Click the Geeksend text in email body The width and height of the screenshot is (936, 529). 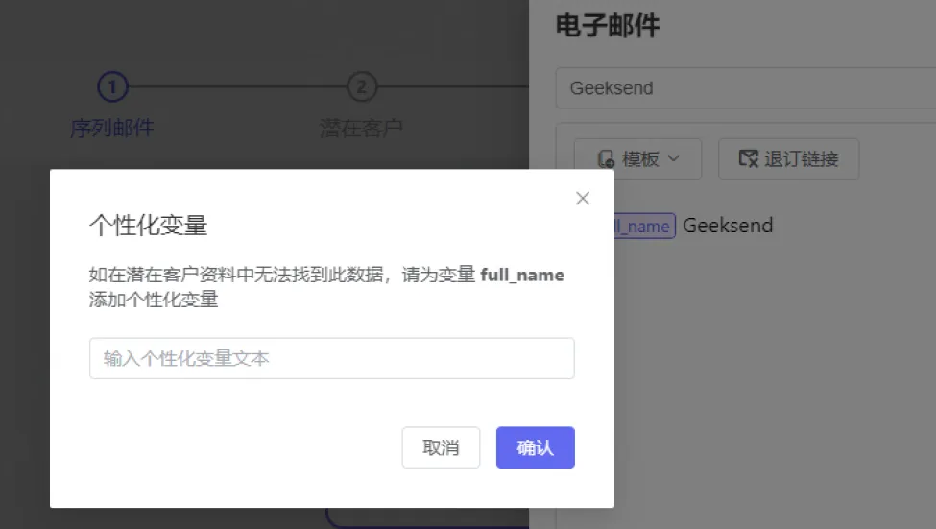[728, 226]
